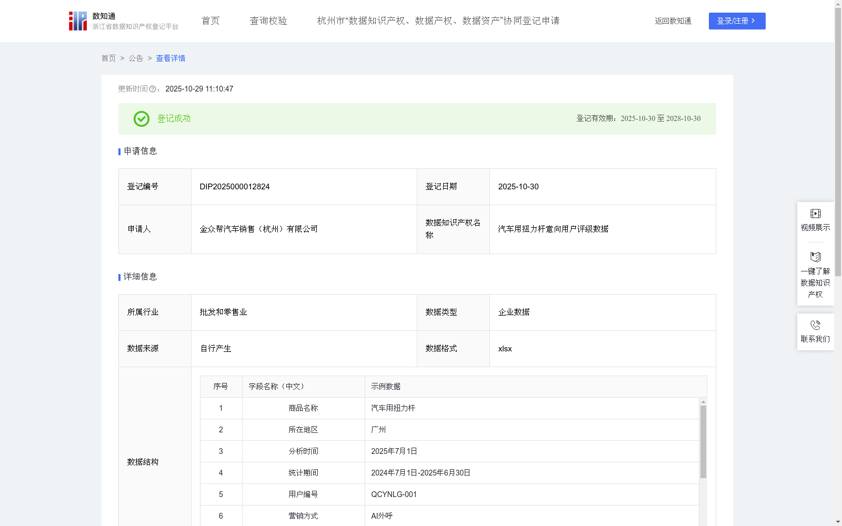
Task: Click the 数知通 platform logo
Action: coord(124,21)
